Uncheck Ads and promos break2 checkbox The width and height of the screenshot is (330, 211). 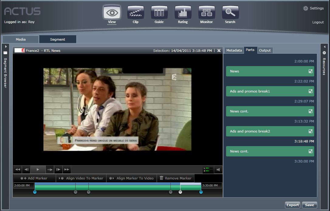pyautogui.click(x=311, y=131)
